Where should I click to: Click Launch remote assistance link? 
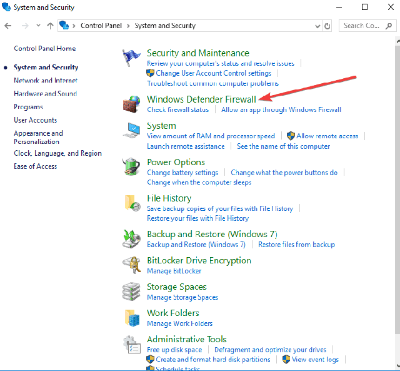[x=186, y=146]
